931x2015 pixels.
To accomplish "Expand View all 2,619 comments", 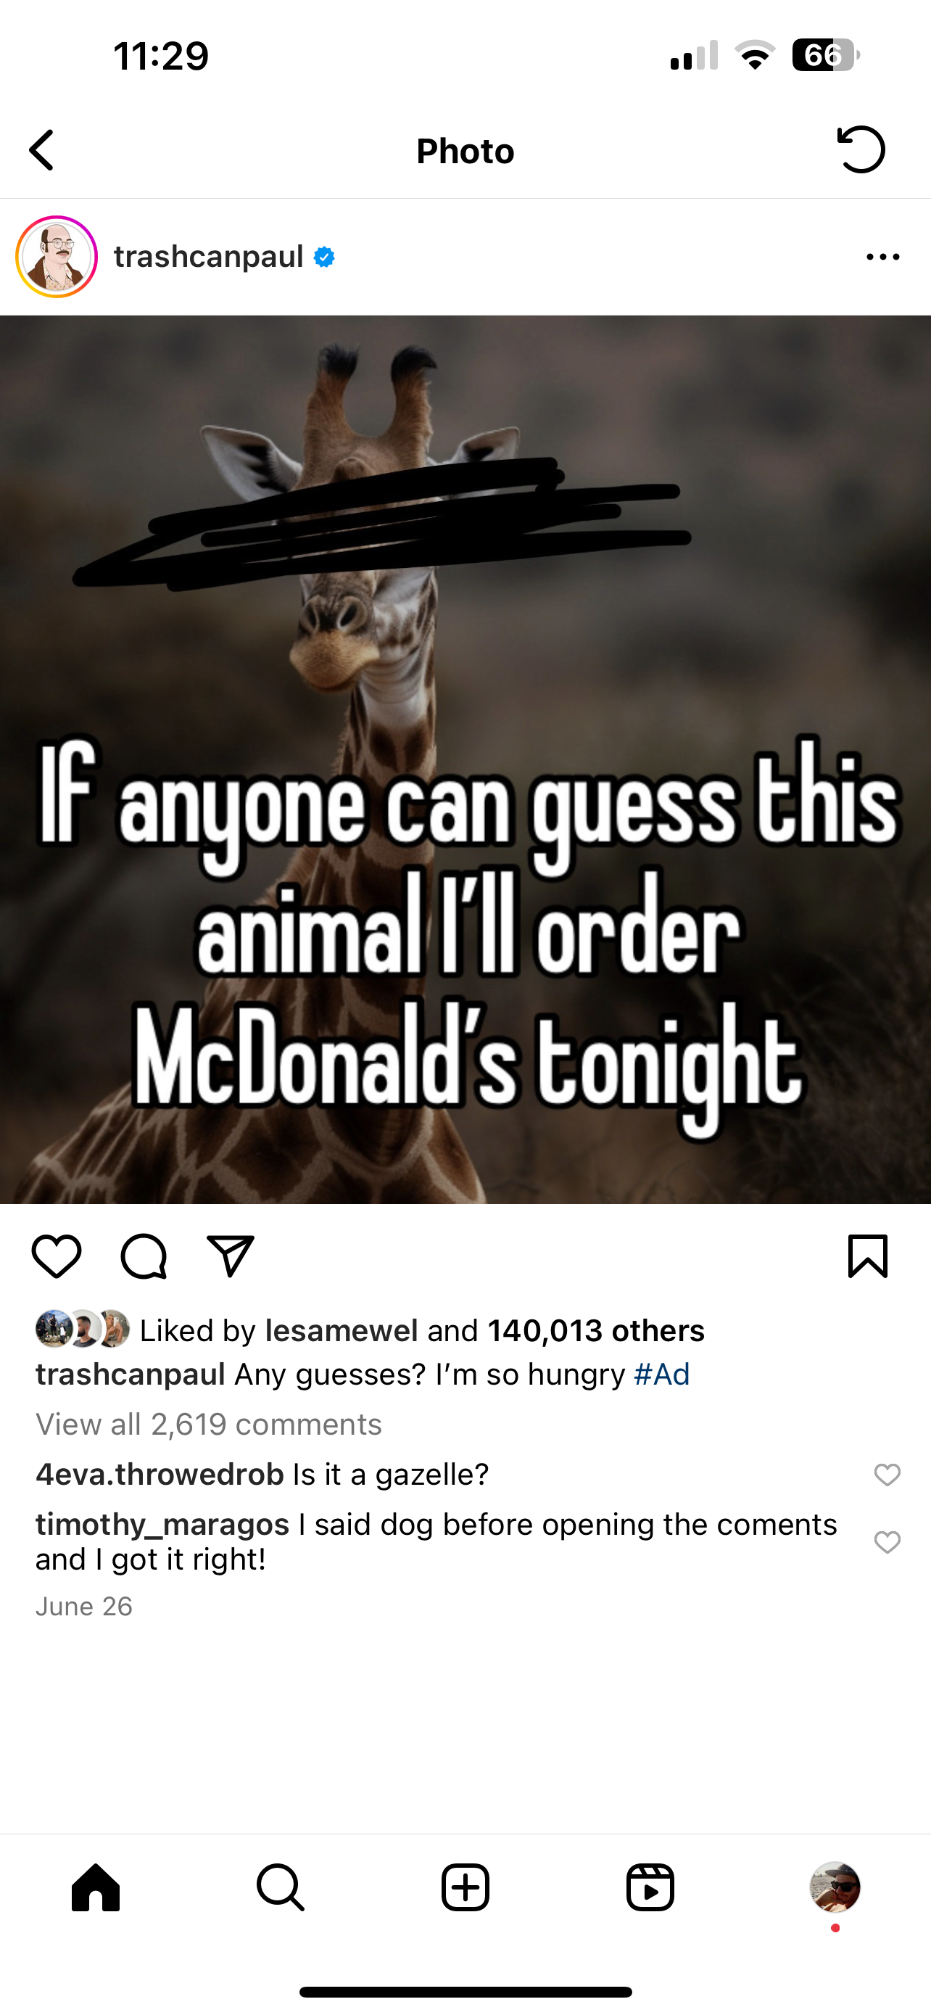I will click(209, 1425).
